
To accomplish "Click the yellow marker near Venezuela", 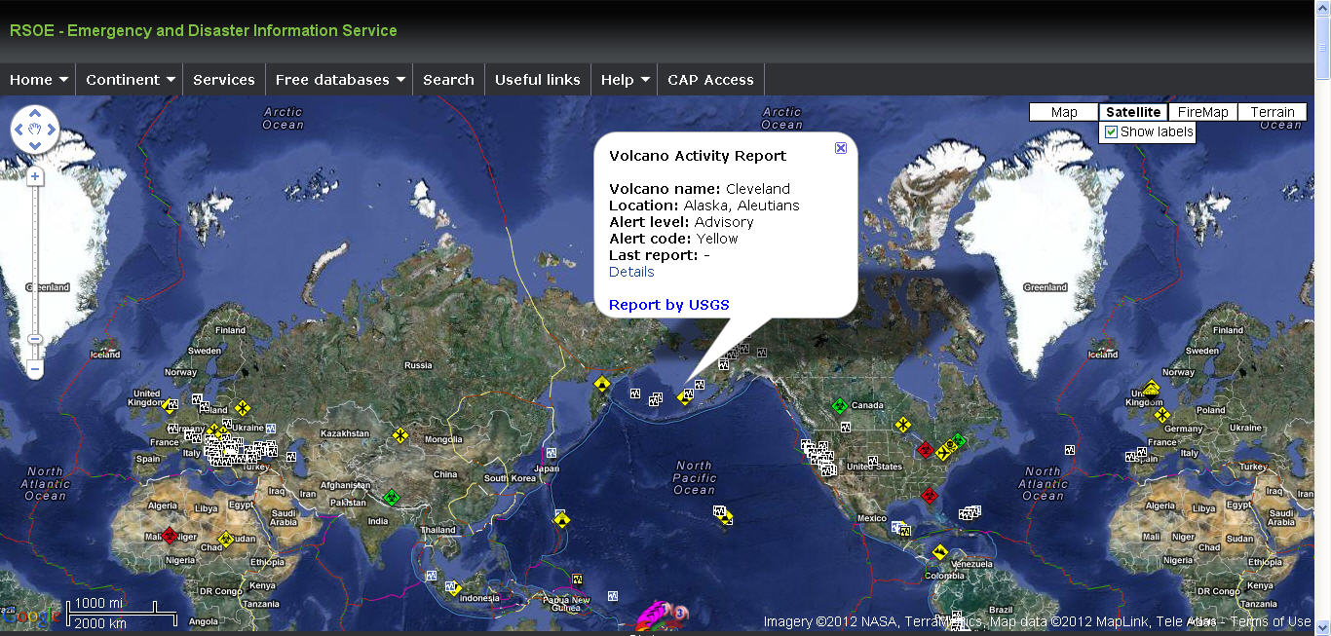I will pos(940,552).
